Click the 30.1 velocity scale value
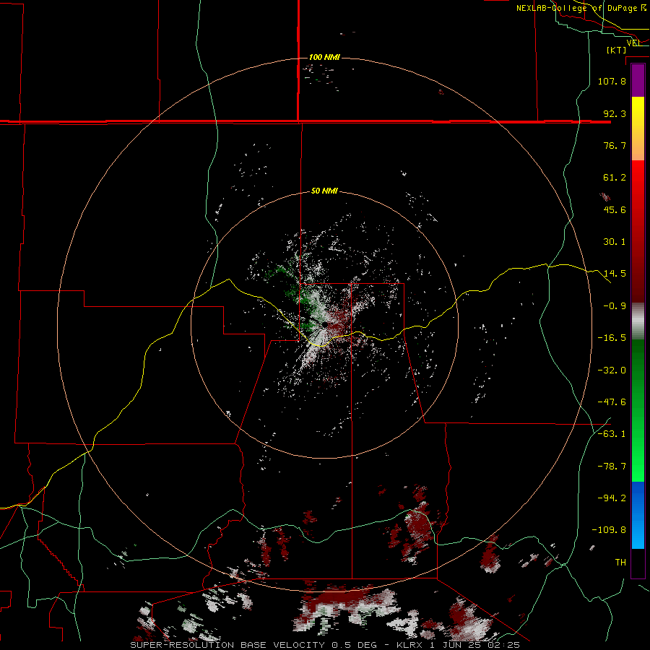The width and height of the screenshot is (650, 650). [x=615, y=242]
